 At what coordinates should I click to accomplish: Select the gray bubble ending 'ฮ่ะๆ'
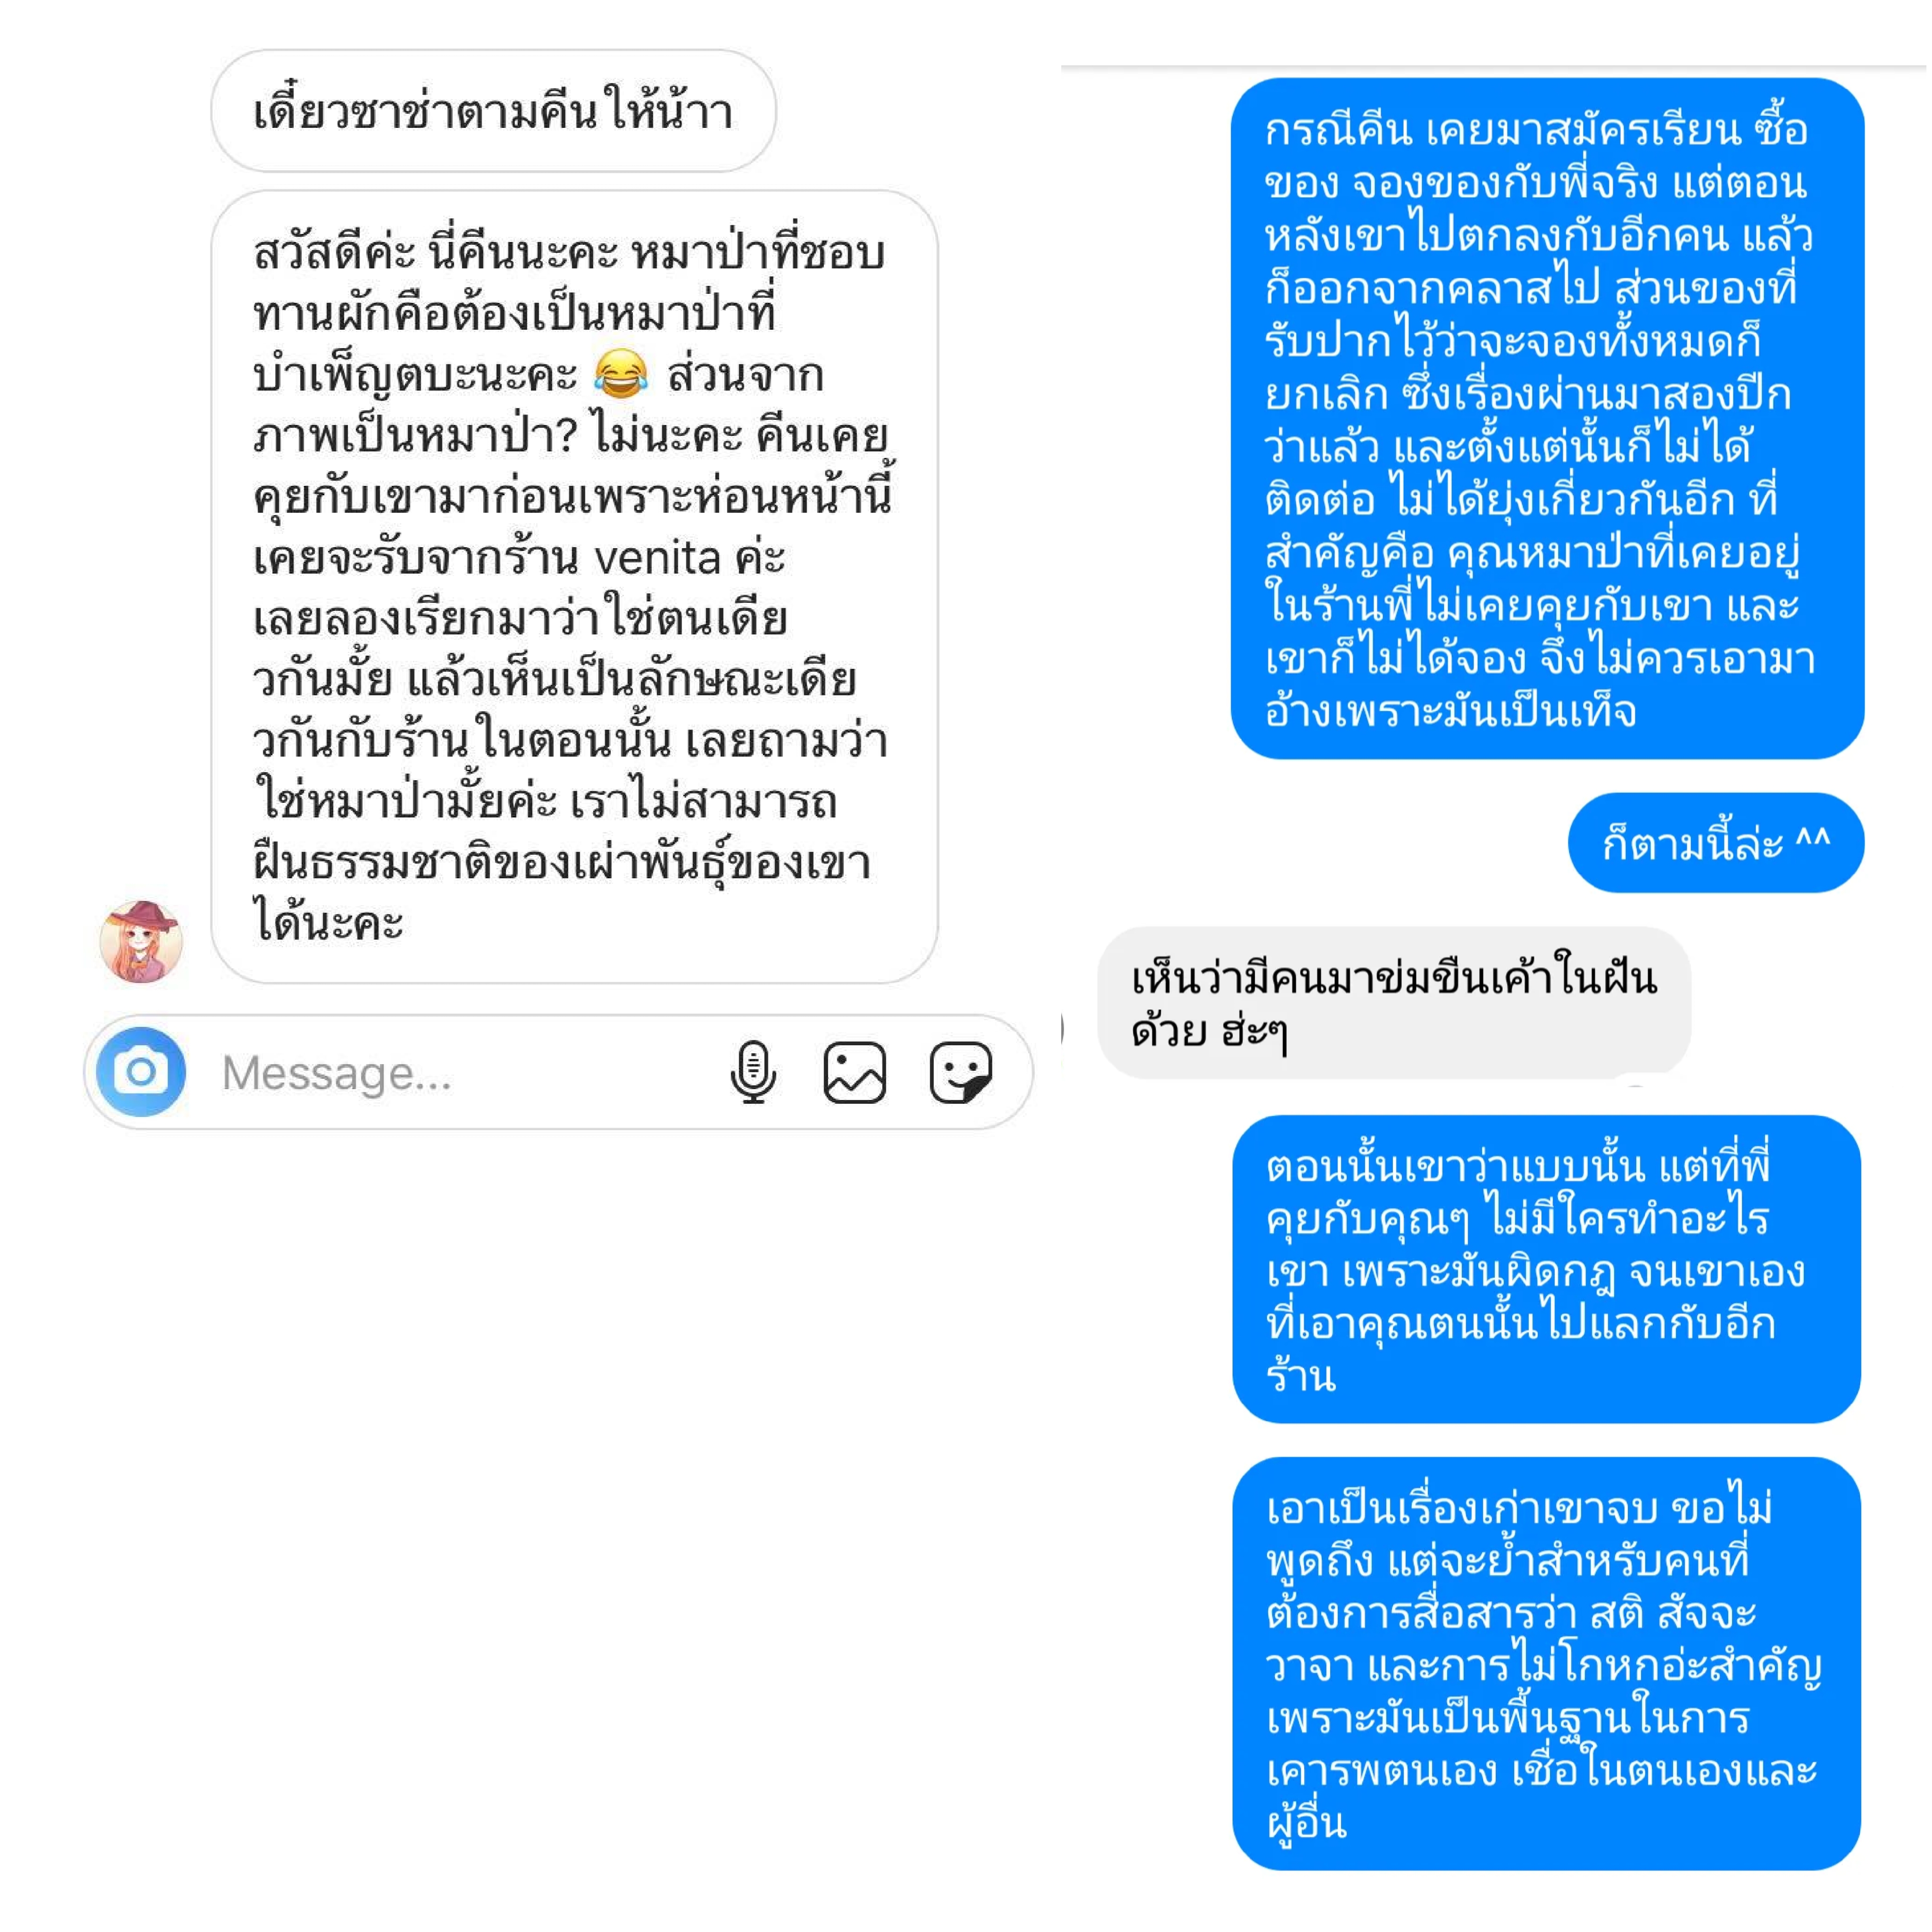coord(1394,1003)
